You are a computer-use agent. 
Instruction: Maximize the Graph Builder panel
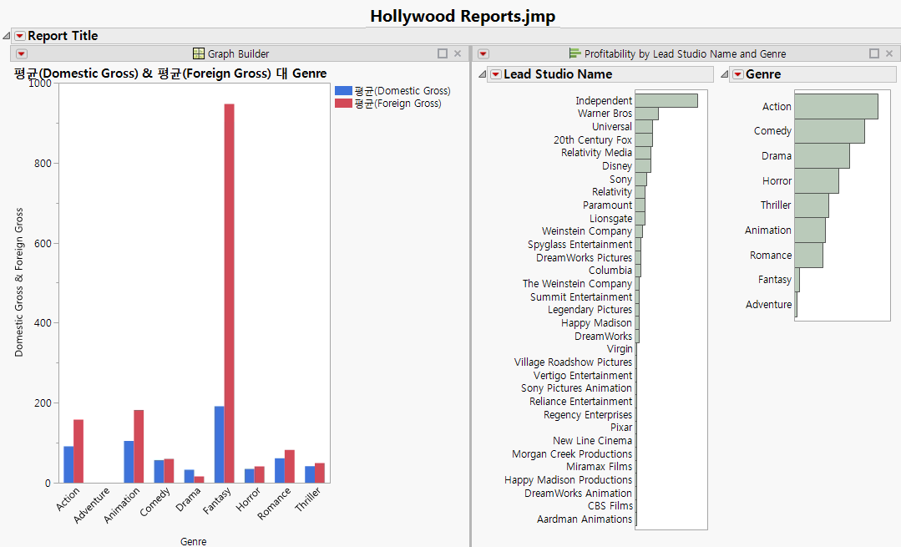[443, 53]
